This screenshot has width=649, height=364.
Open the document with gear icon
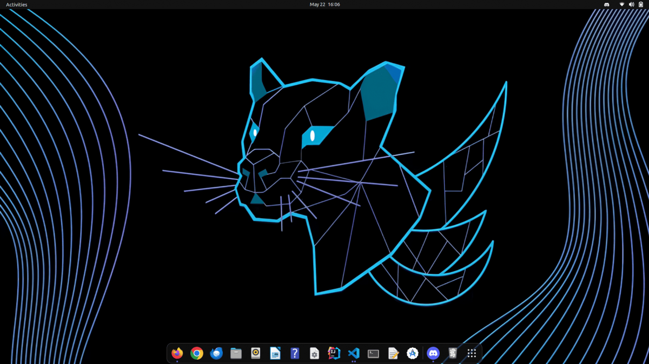click(314, 353)
